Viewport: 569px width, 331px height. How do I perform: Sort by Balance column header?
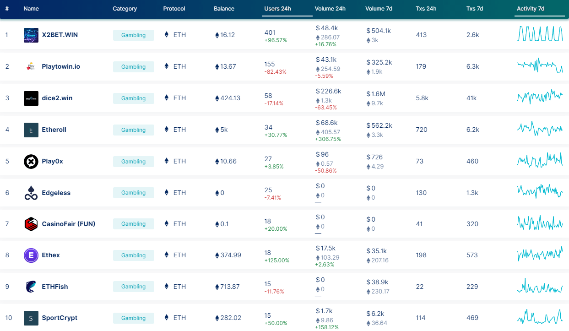tap(224, 9)
